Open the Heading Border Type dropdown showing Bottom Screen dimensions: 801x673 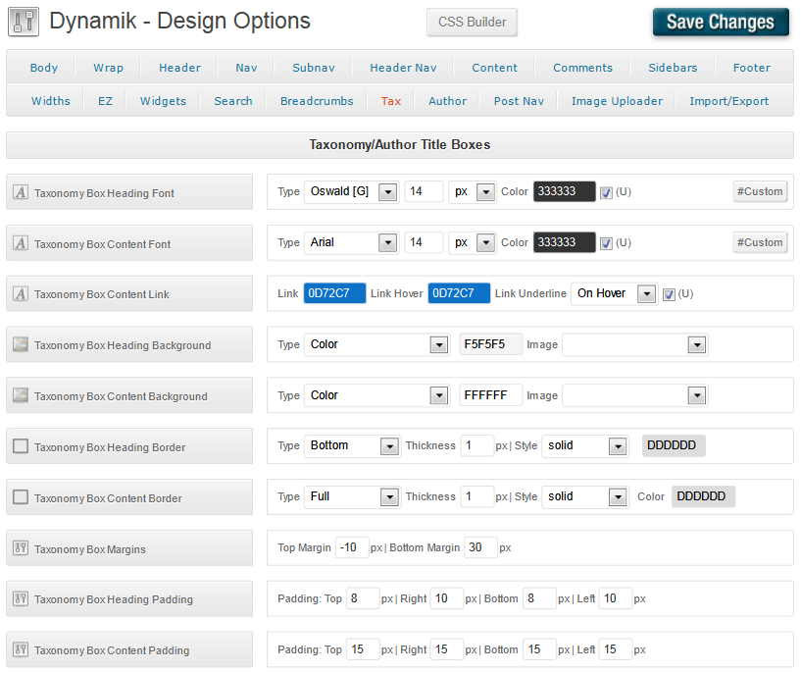click(x=353, y=446)
